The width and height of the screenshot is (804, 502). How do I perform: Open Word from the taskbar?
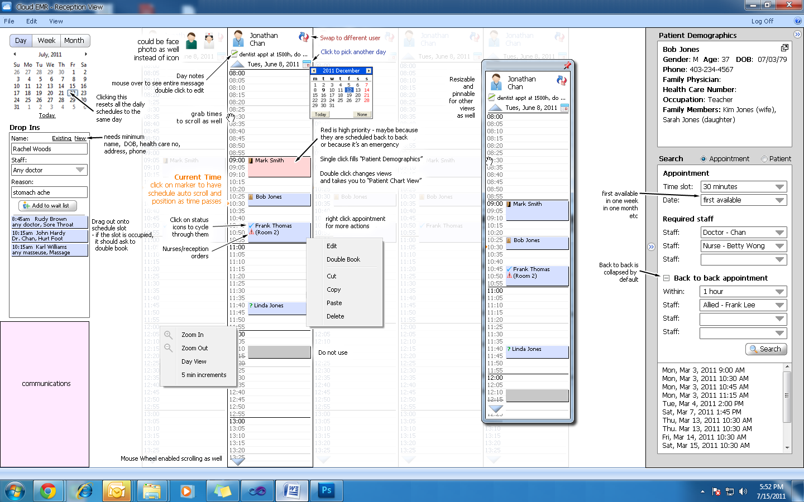tap(292, 491)
